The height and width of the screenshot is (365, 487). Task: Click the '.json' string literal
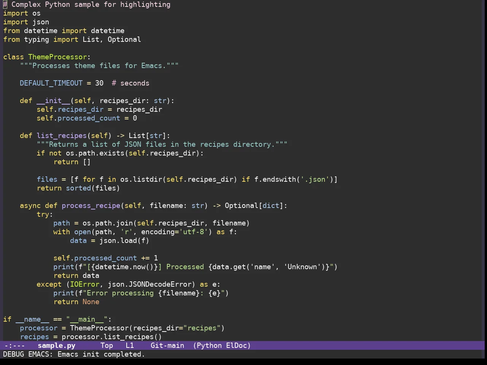click(x=315, y=179)
